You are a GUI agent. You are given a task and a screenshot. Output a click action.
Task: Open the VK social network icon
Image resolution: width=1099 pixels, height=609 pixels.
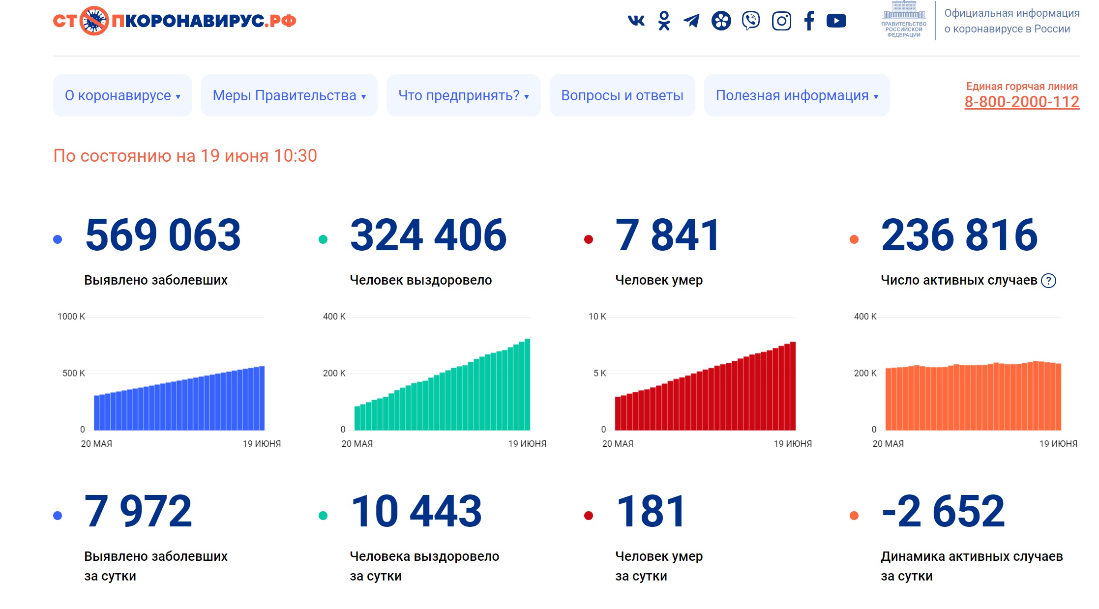[636, 21]
